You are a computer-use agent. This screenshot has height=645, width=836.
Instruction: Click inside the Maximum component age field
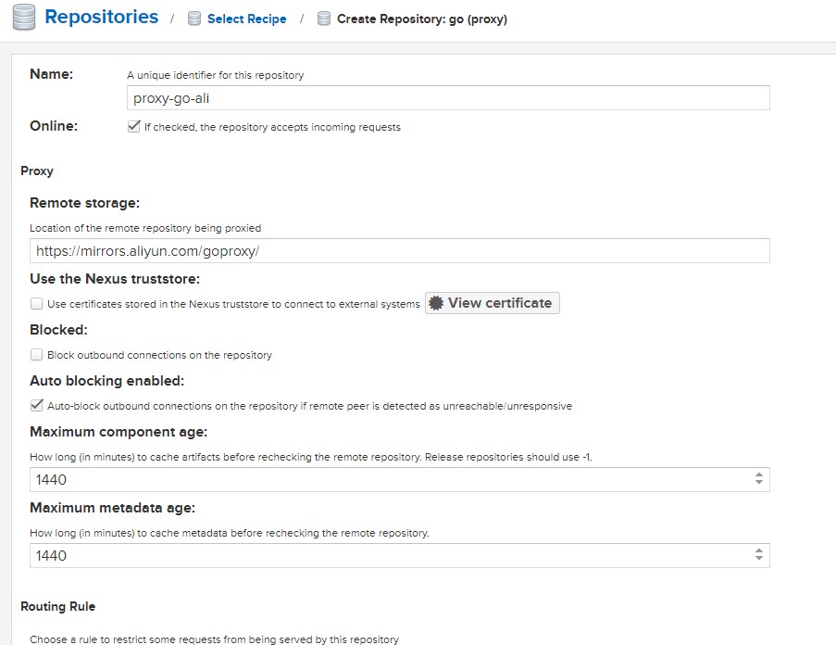(x=389, y=480)
